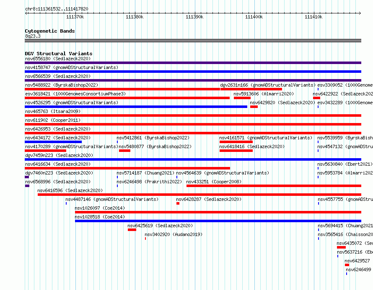Click the 111400k ruler position label
Viewport: 373px width, 290px height.
(254, 17)
